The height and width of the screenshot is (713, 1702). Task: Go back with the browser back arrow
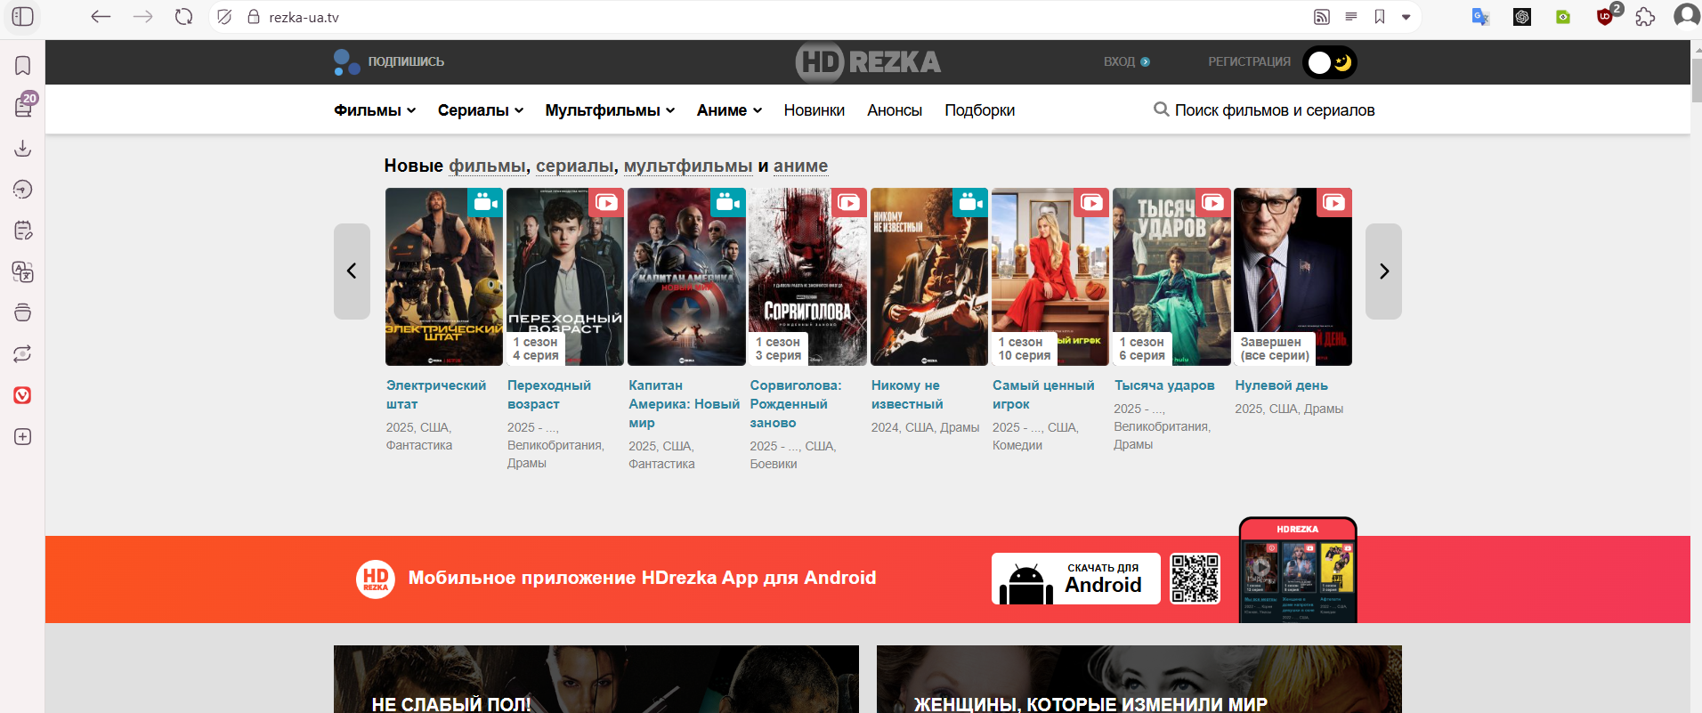[101, 17]
